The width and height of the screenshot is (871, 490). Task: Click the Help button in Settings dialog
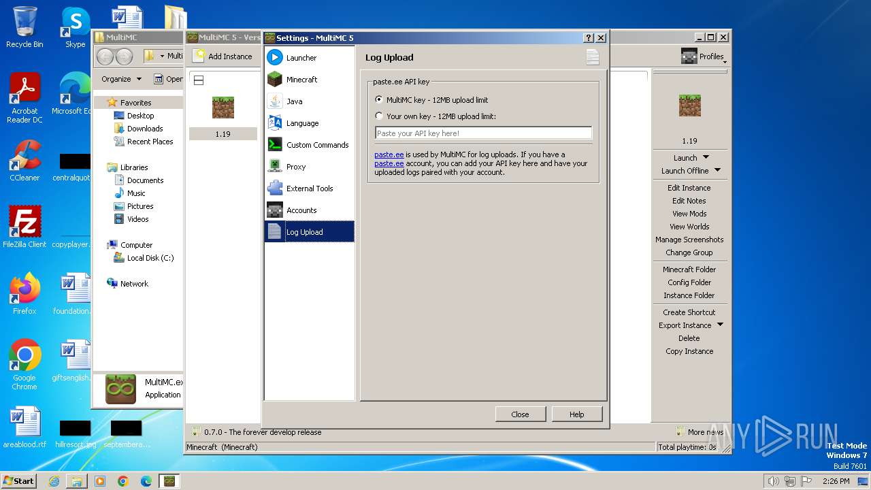[576, 414]
